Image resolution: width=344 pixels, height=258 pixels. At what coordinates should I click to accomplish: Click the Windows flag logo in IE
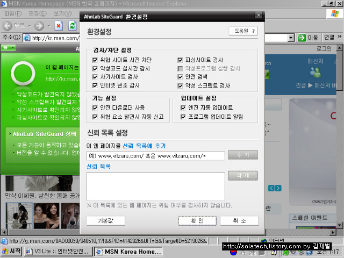pyautogui.click(x=335, y=13)
